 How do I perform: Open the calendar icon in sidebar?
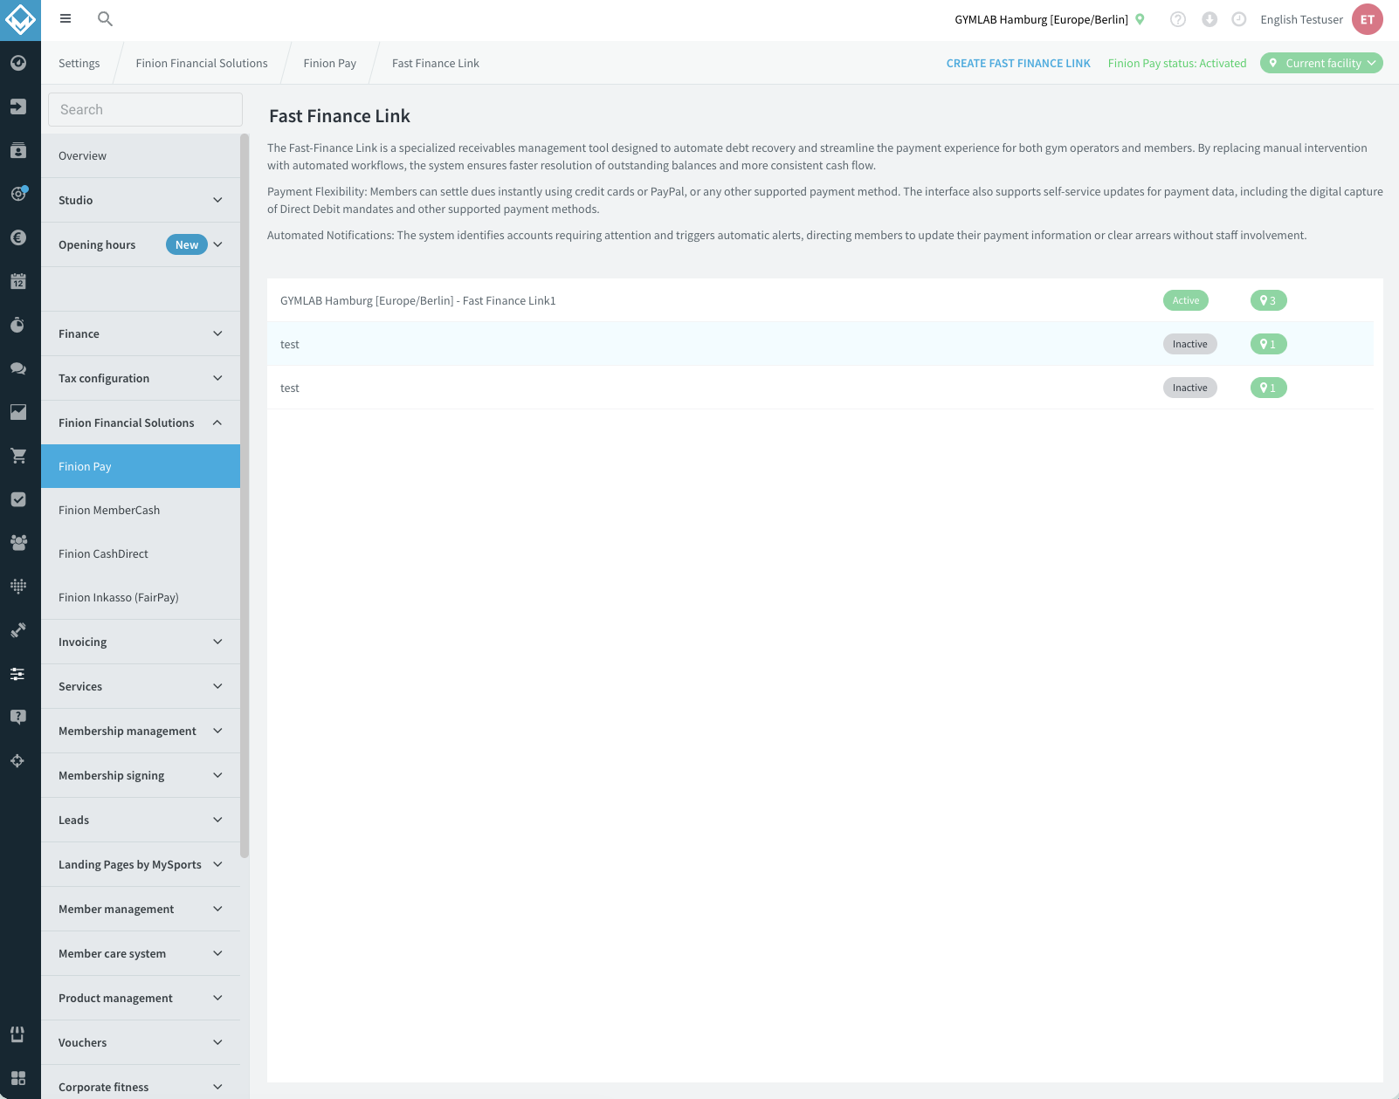click(x=18, y=281)
